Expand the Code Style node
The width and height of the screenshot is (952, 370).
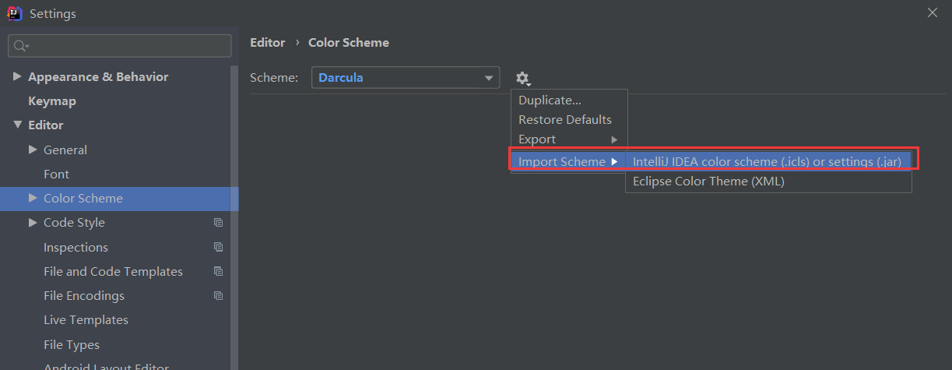[x=33, y=223]
